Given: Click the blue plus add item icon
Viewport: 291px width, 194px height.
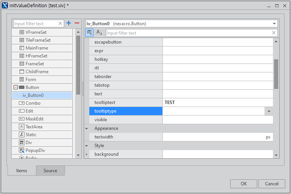Looking at the screenshot, I should click(x=68, y=23).
